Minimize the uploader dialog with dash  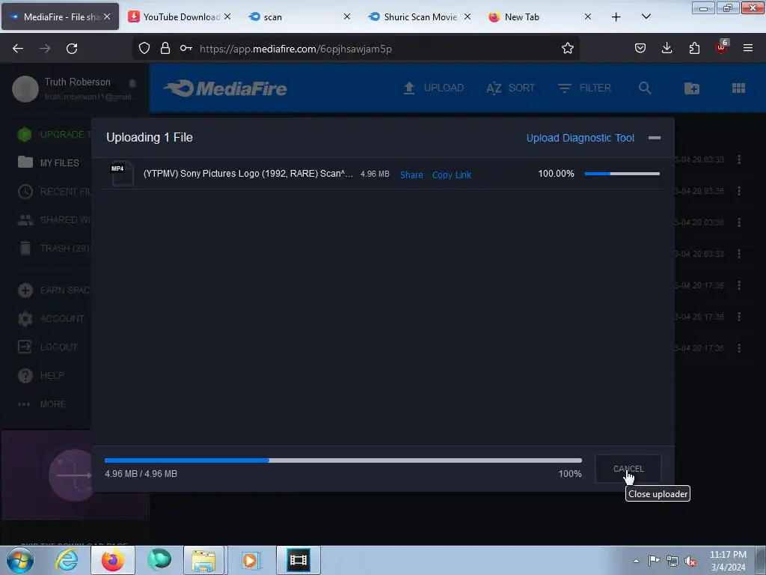(655, 138)
